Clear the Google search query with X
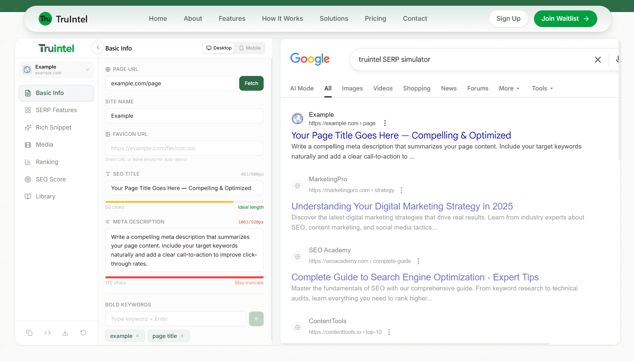The height and width of the screenshot is (361, 634). 598,60
